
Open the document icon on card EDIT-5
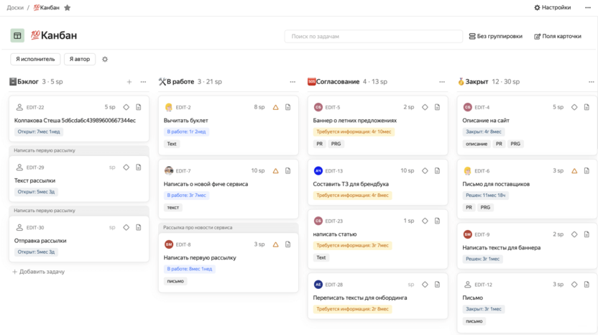click(x=437, y=107)
